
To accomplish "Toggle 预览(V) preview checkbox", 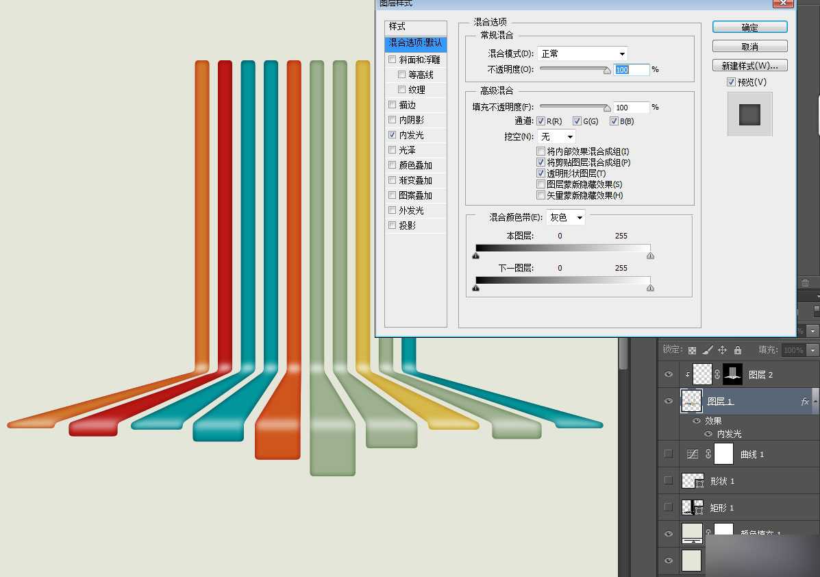I will pyautogui.click(x=731, y=82).
